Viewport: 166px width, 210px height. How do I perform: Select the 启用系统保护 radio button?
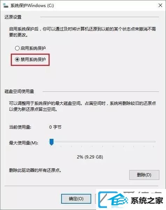[17, 48]
